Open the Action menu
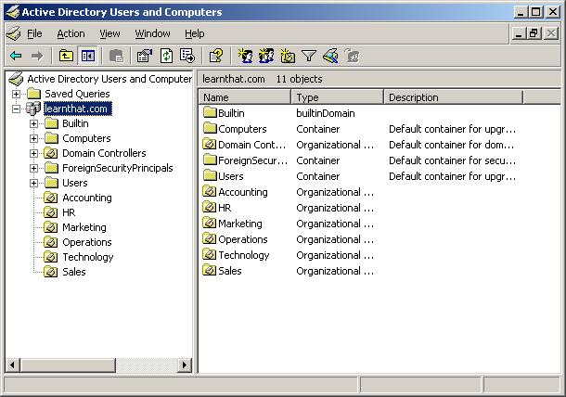This screenshot has height=397, width=566. 71,33
